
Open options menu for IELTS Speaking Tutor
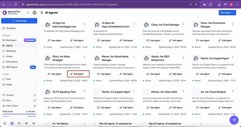click(x=85, y=91)
